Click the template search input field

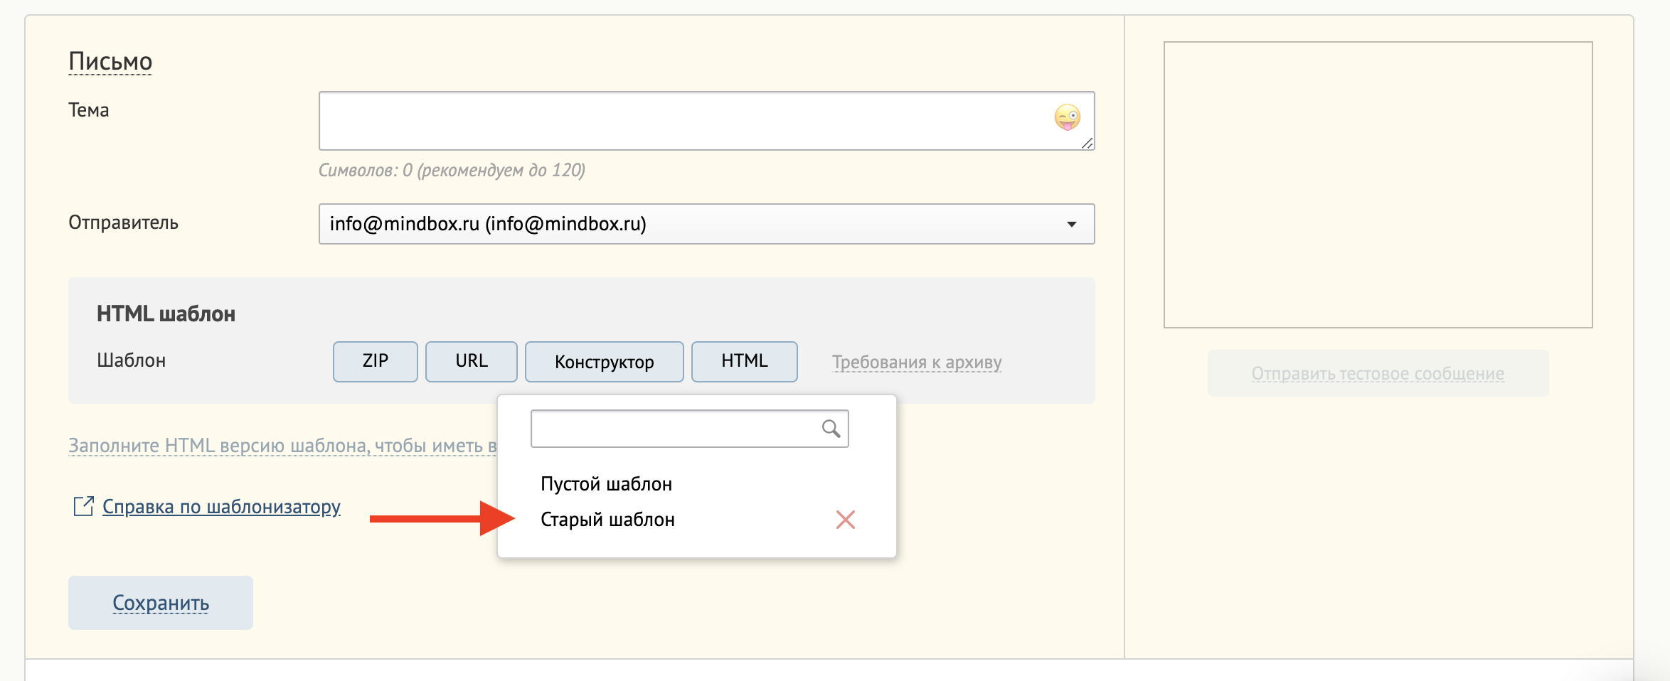click(690, 429)
